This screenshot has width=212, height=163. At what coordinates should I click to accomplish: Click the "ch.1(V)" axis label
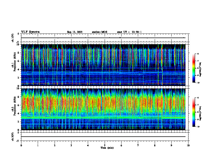(x=13, y=38)
